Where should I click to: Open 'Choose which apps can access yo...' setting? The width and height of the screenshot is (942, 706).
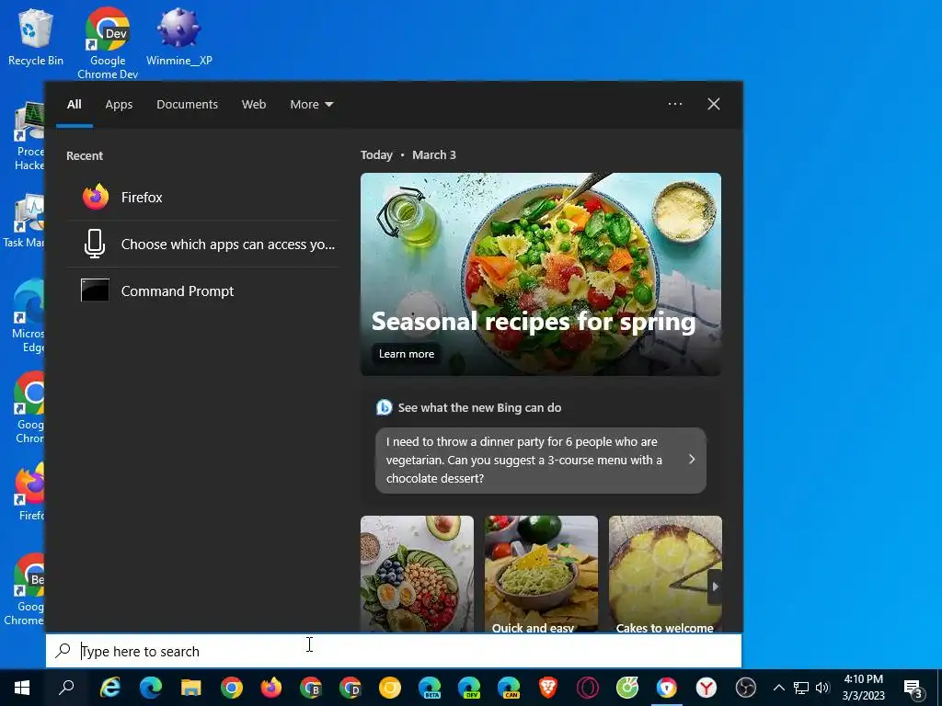point(201,244)
